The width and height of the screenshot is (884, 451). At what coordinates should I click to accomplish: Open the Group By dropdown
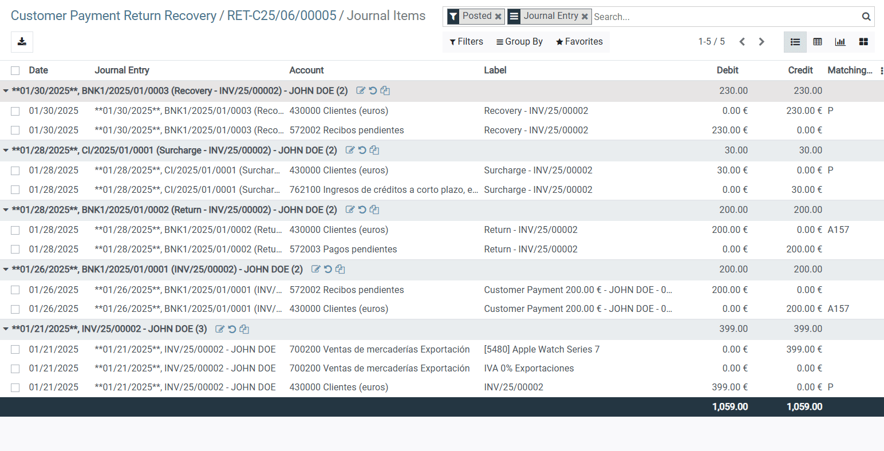(519, 42)
